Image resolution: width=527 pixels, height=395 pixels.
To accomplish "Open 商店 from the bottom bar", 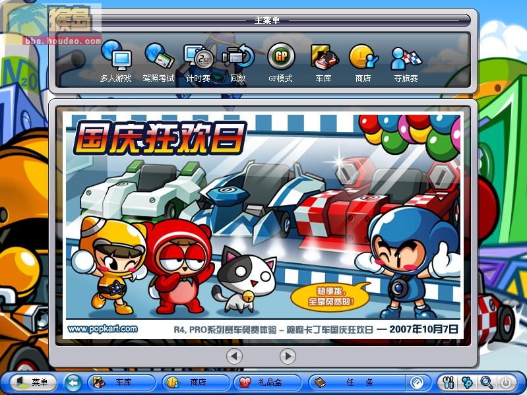I will point(197,382).
